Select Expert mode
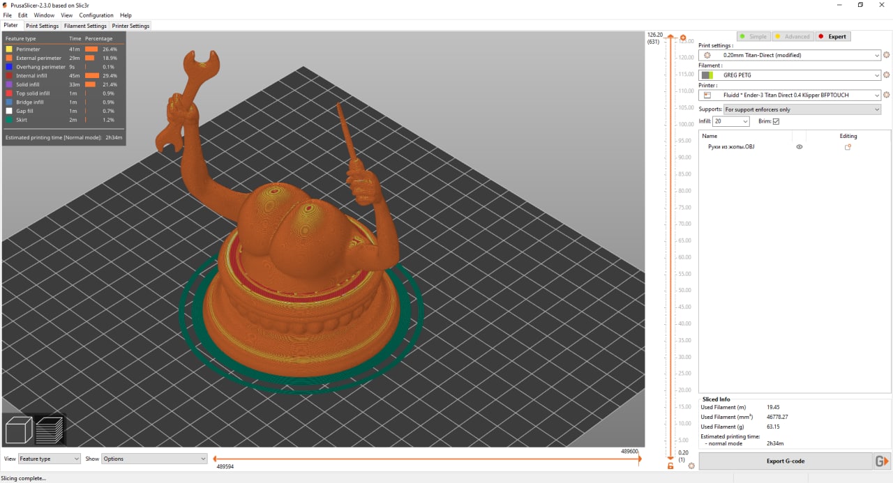Image resolution: width=893 pixels, height=483 pixels. click(832, 36)
